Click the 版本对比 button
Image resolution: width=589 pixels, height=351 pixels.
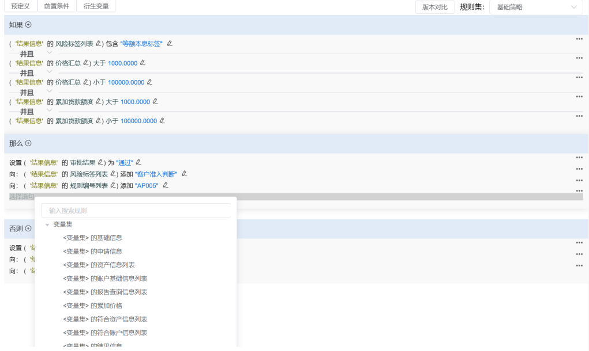point(434,7)
